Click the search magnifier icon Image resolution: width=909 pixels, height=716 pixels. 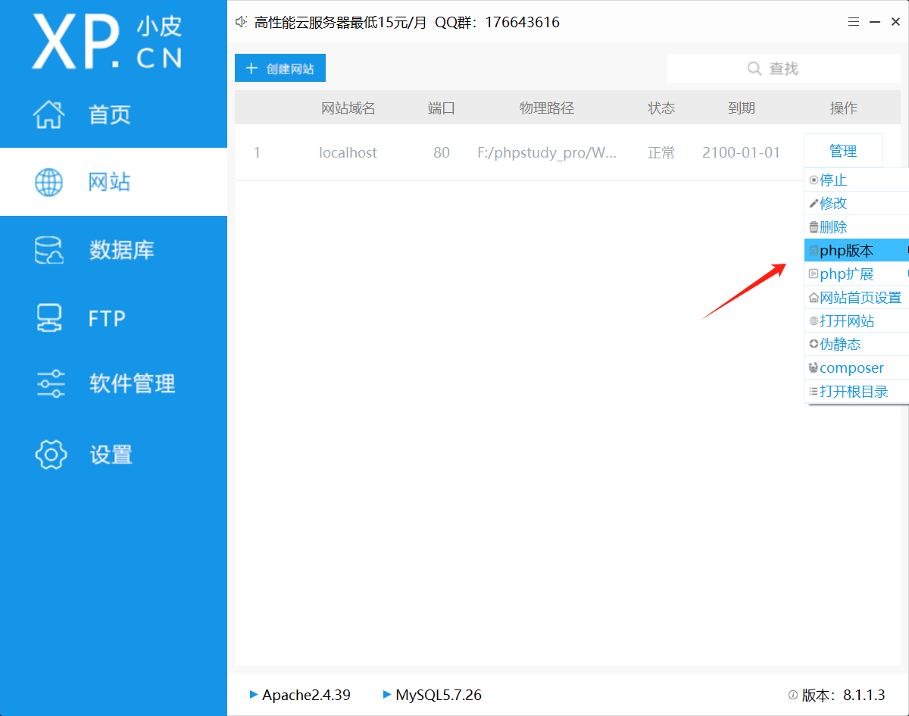point(754,69)
